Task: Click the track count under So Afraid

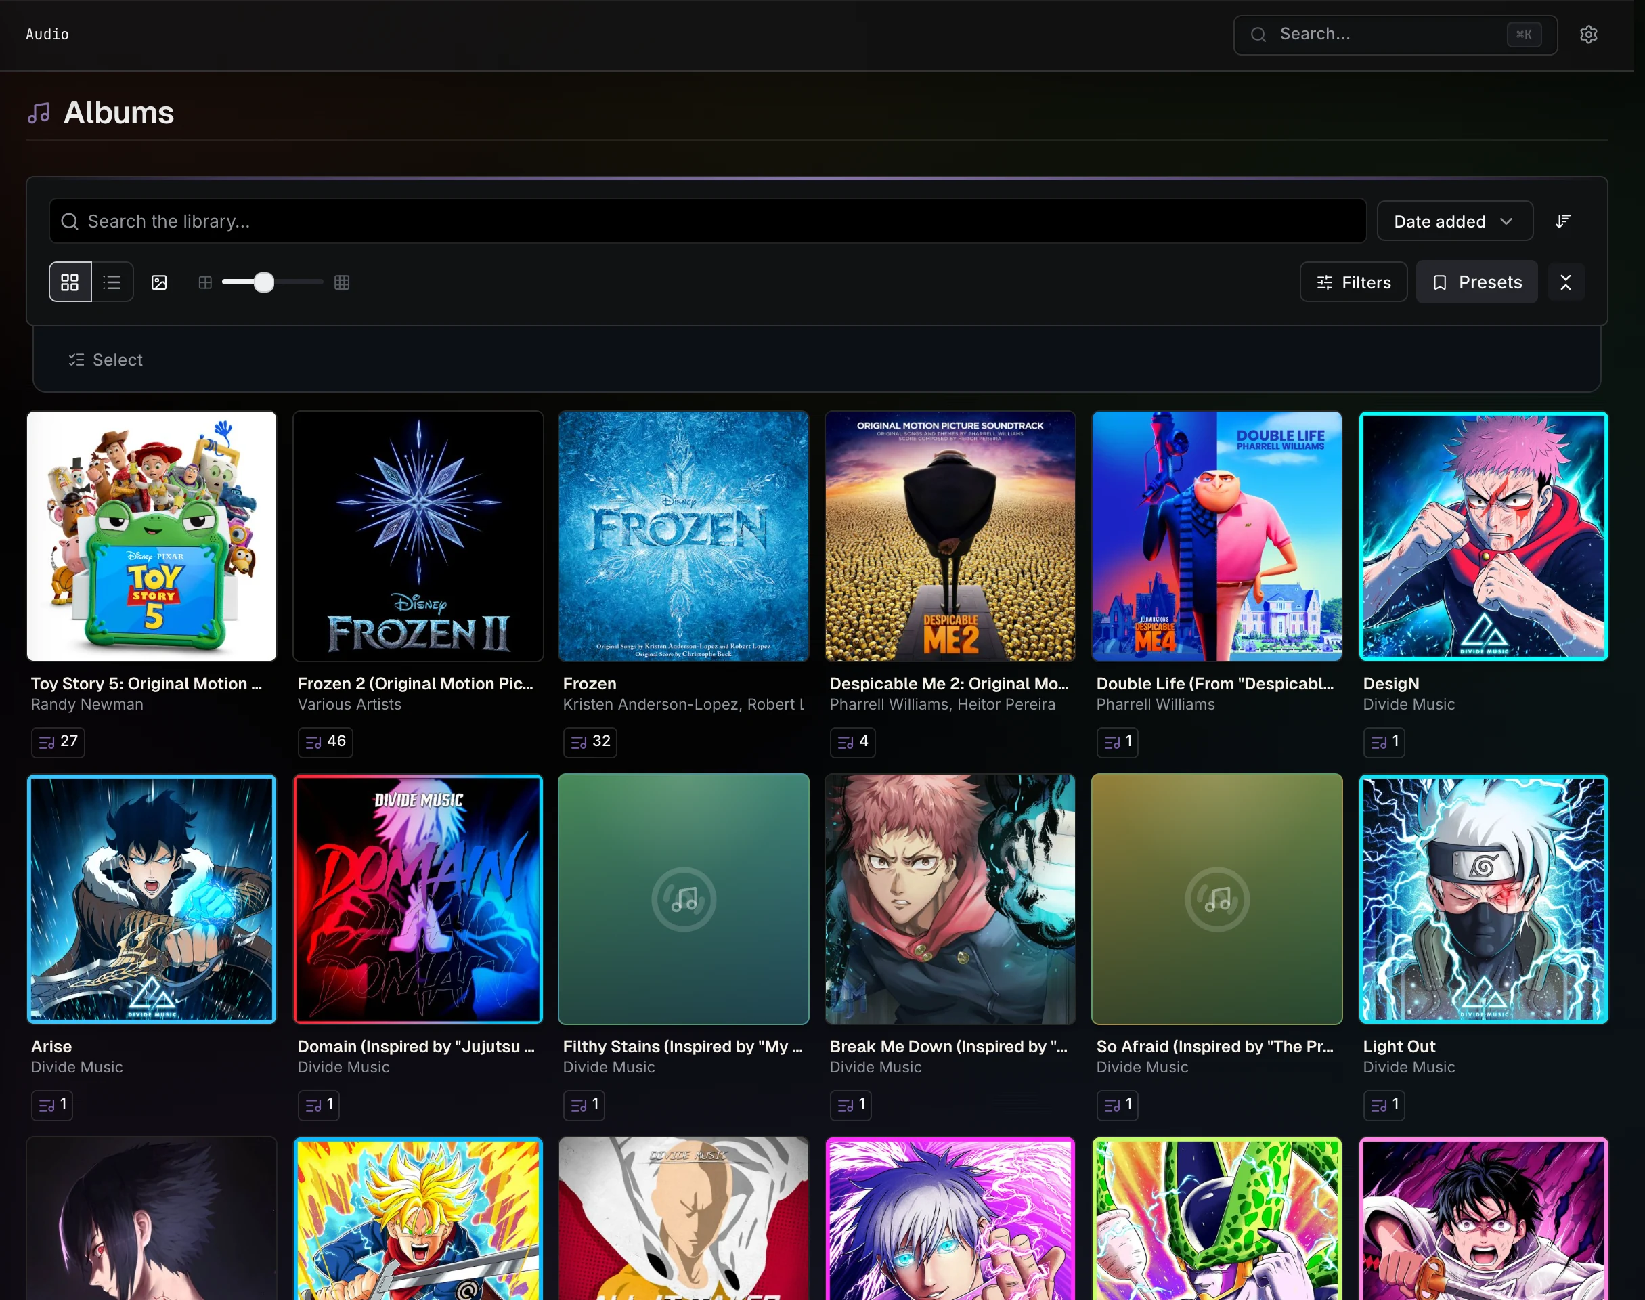Action: tap(1117, 1104)
